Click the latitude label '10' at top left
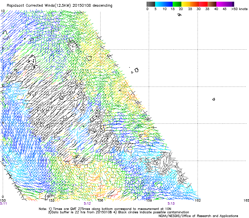 point(3,11)
